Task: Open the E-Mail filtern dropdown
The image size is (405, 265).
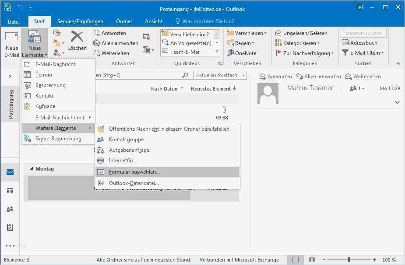Action: pos(364,53)
